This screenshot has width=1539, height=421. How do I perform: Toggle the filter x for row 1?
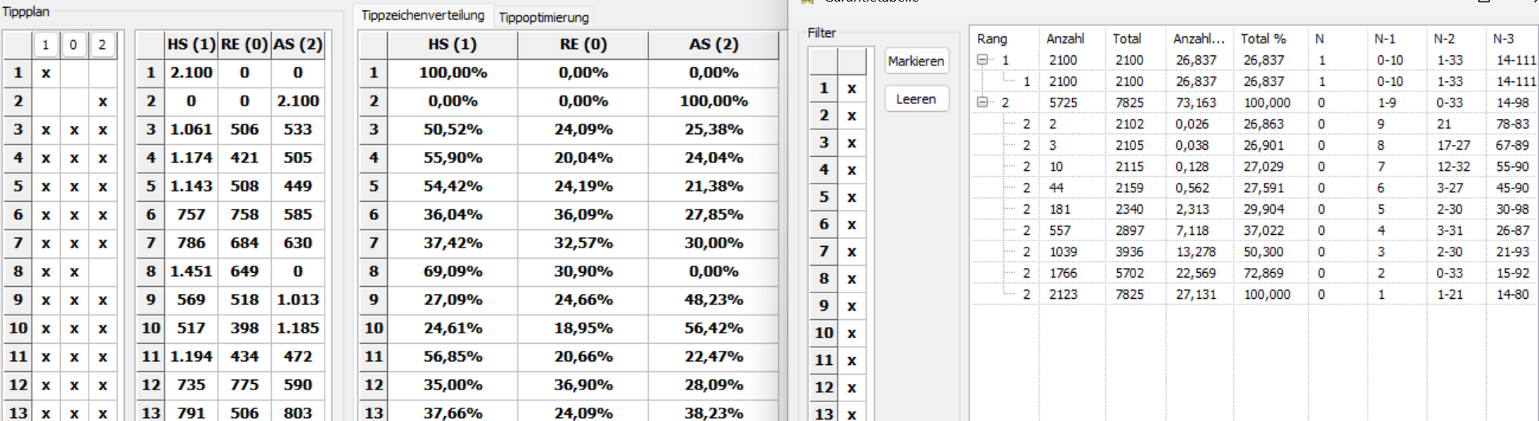pyautogui.click(x=852, y=88)
